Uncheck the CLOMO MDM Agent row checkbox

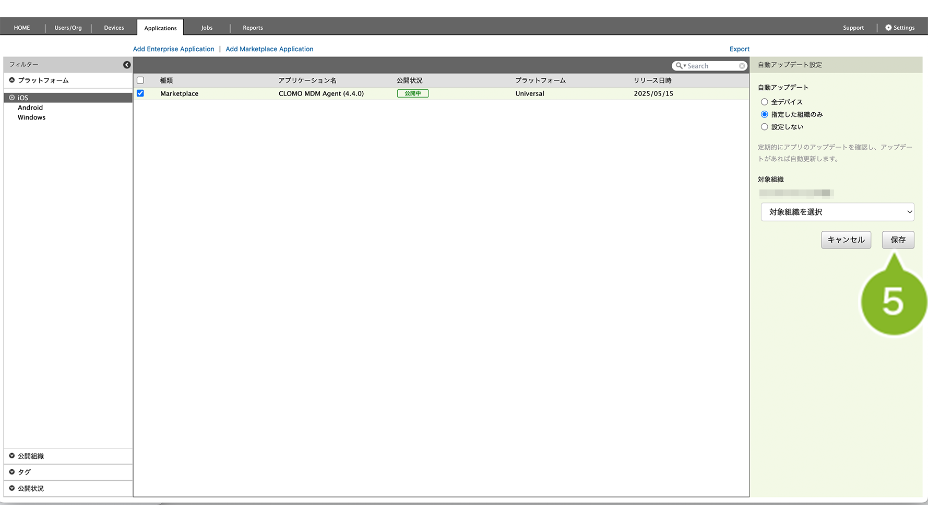coord(140,93)
